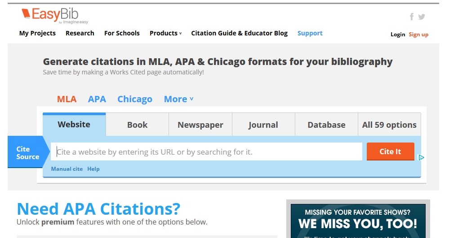This screenshot has height=238, width=449.
Task: Open the For Schools menu item
Action: pos(122,33)
